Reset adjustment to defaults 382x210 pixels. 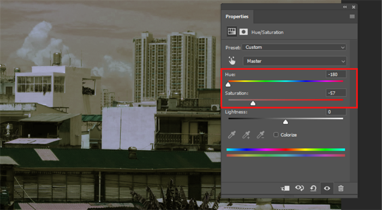point(313,188)
